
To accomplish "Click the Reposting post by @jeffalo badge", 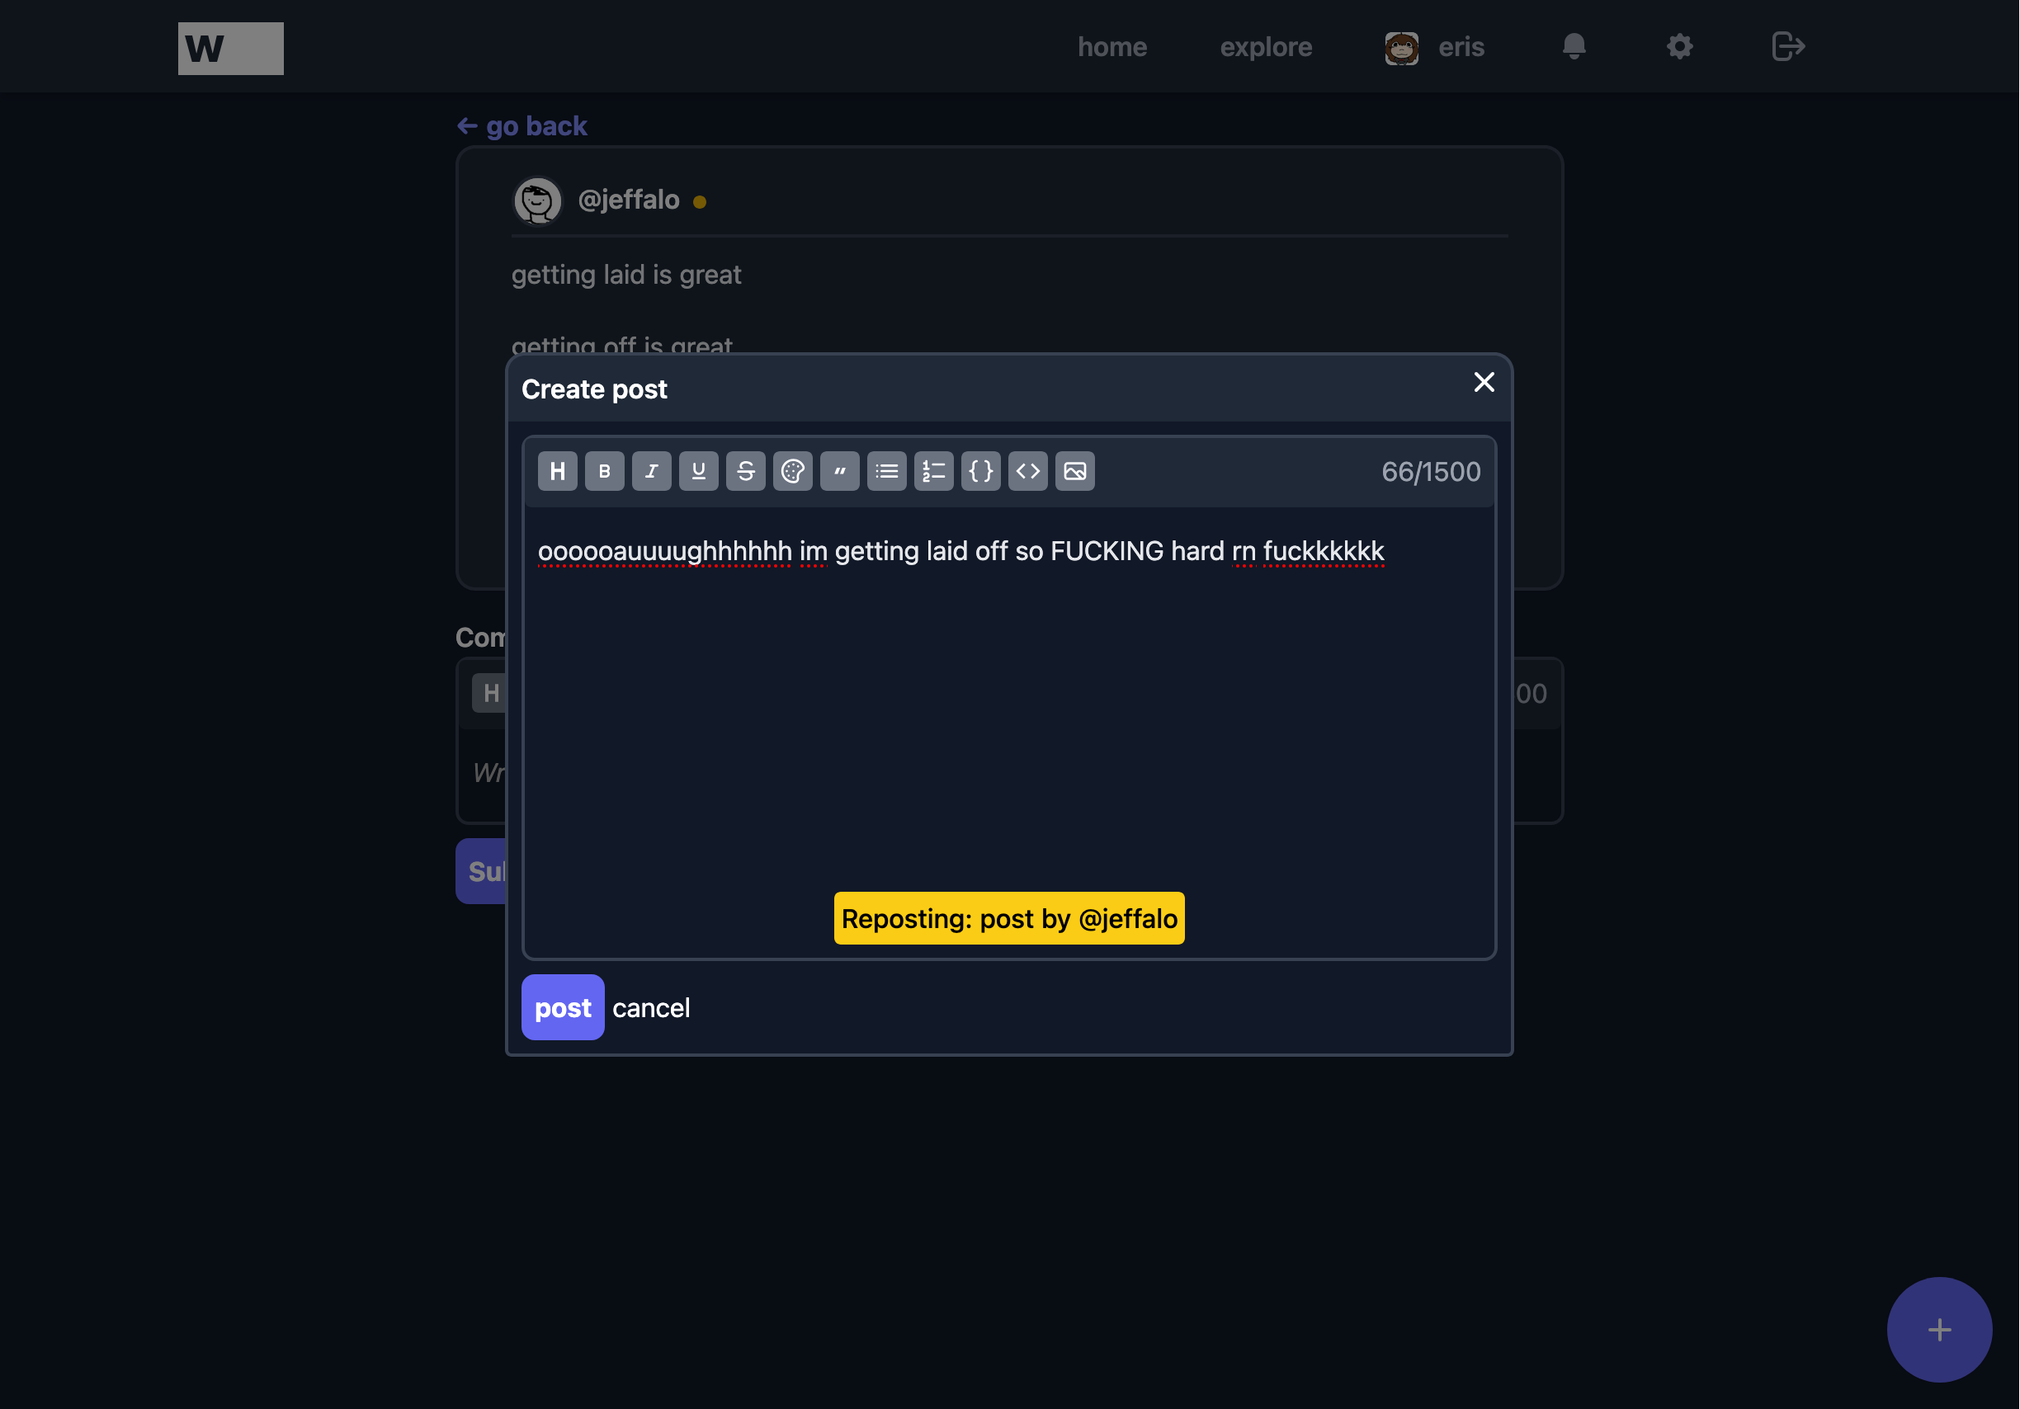I will (1009, 918).
